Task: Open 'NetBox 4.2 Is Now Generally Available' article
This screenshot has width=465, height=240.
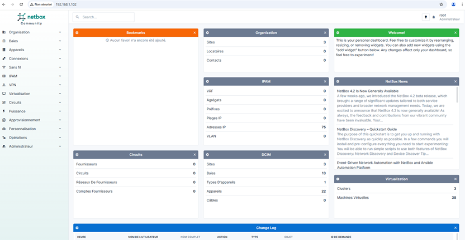Action: 368,91
